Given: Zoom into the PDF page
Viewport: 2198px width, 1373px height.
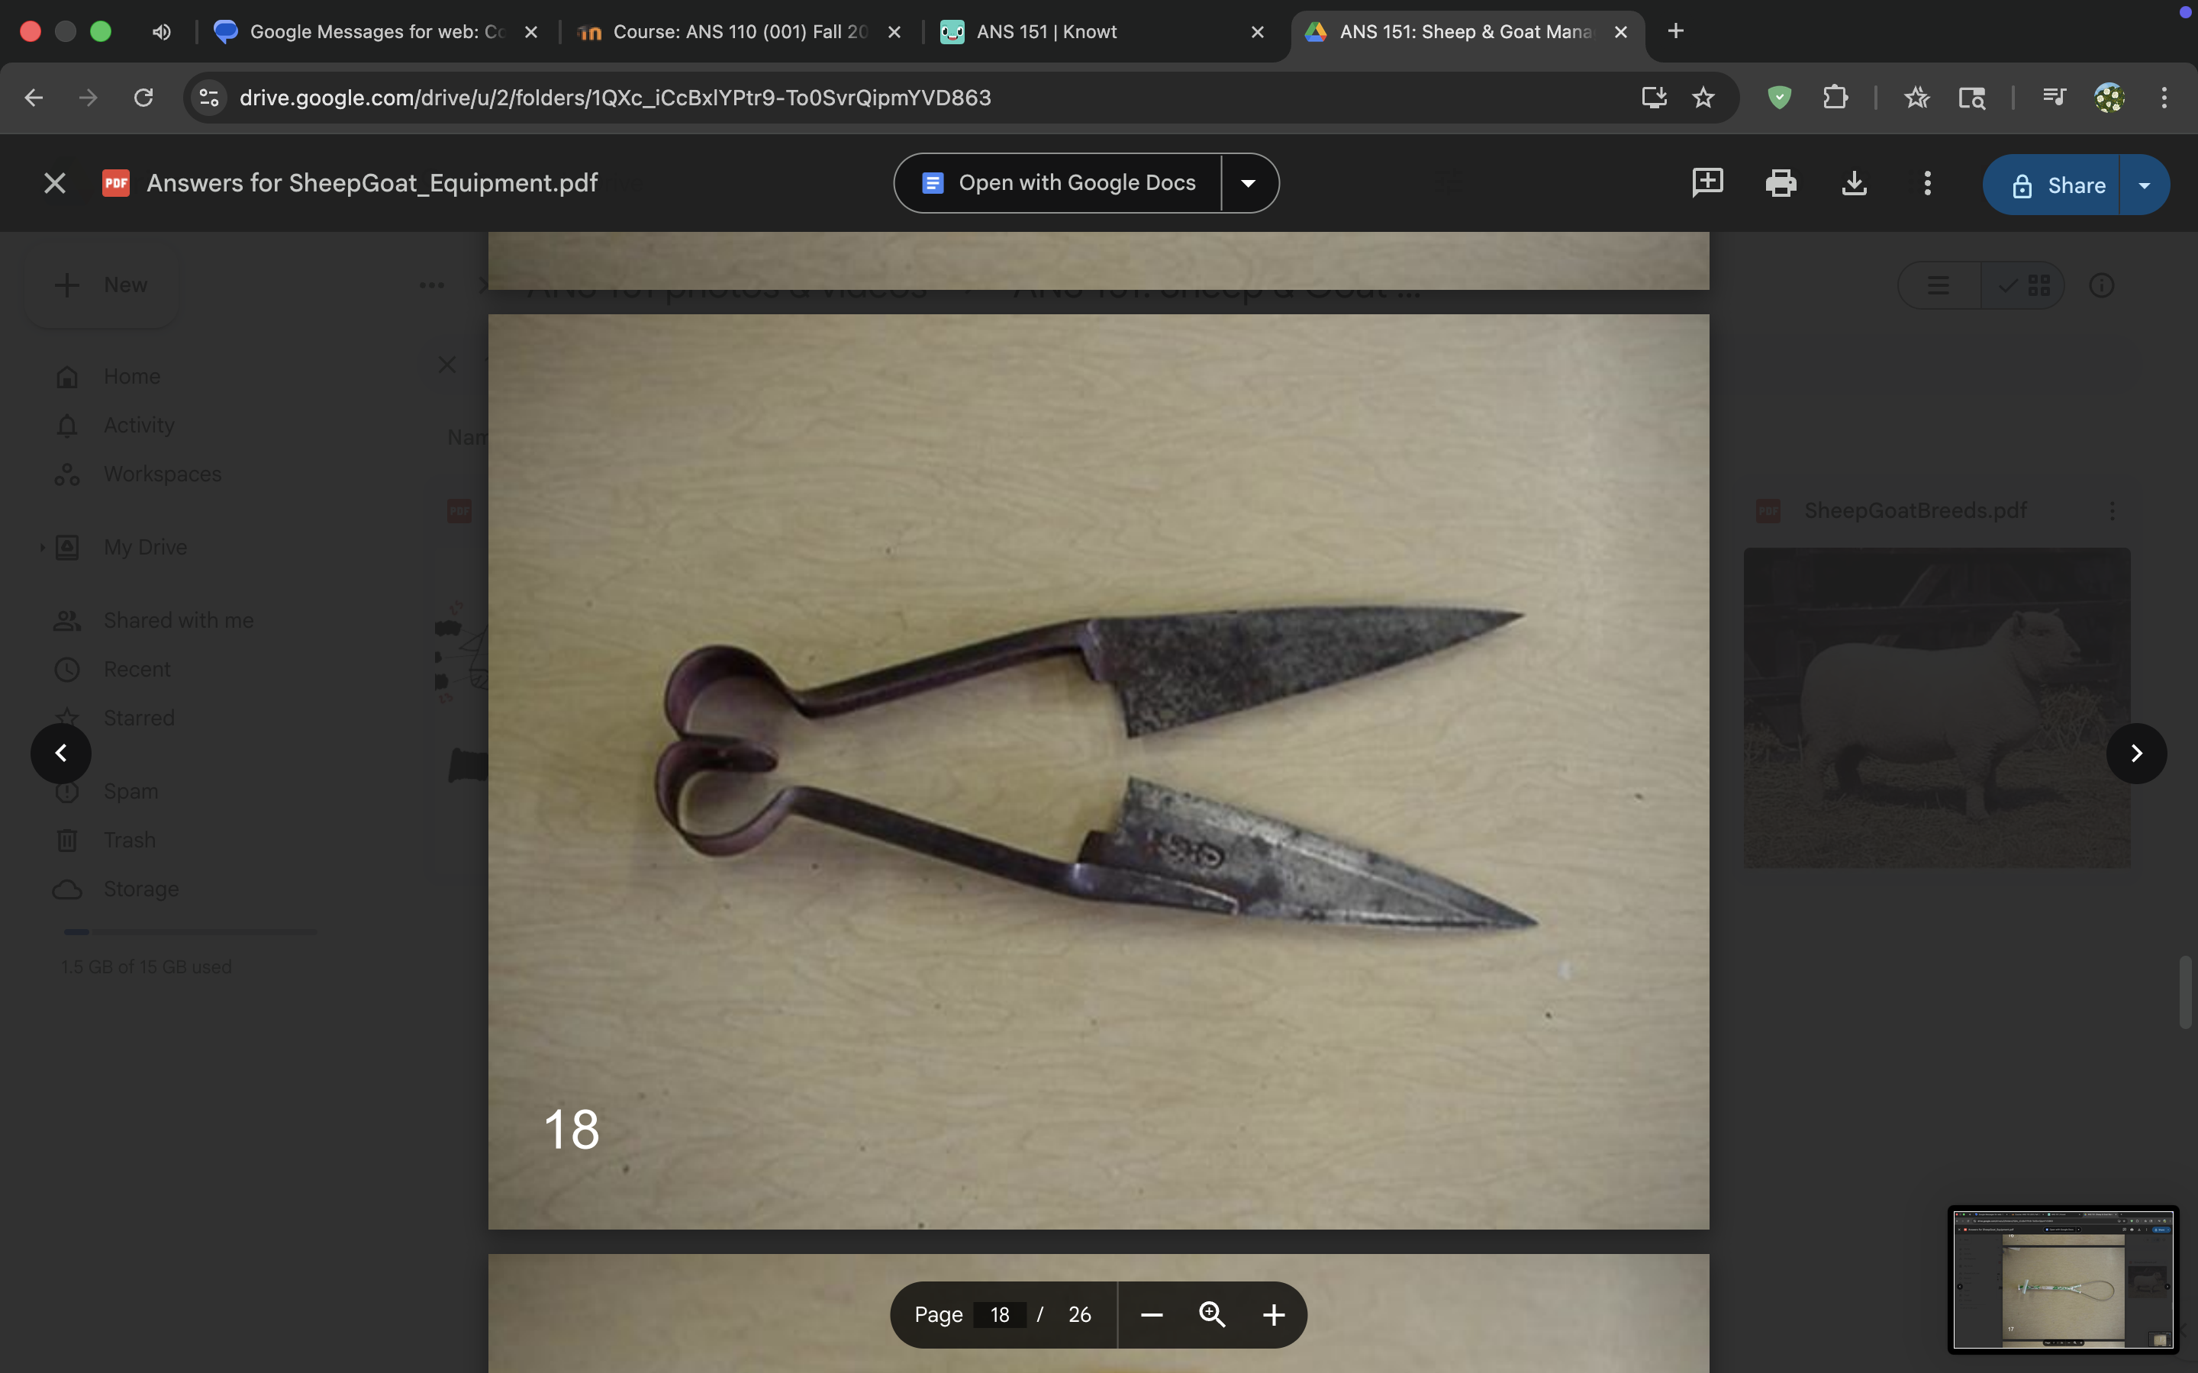Looking at the screenshot, I should [1212, 1314].
